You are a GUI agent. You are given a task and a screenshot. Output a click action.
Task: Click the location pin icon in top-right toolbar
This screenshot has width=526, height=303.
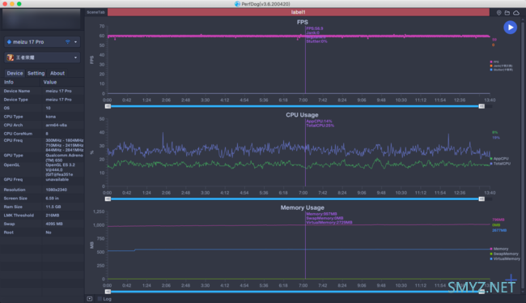point(498,12)
